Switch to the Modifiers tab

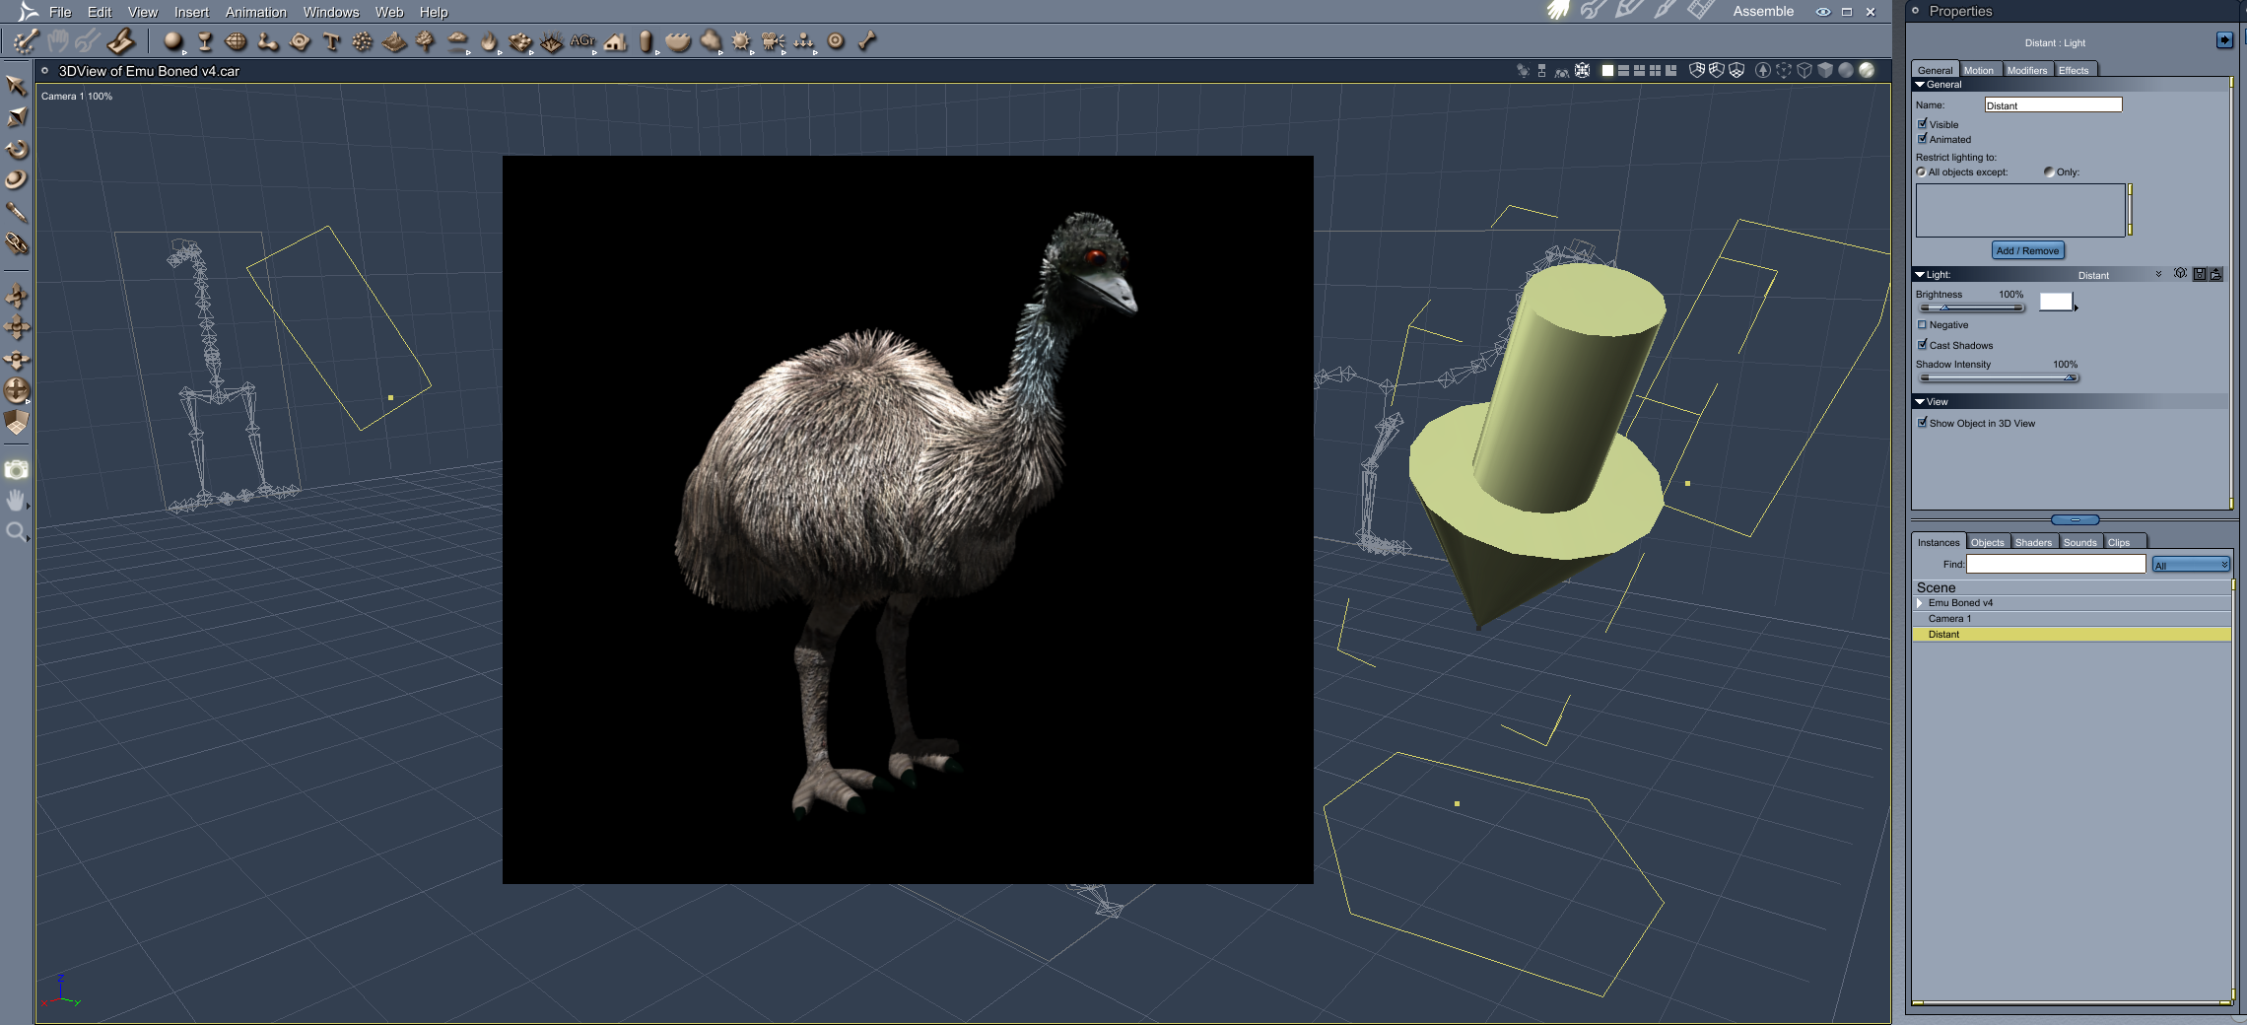point(2026,70)
